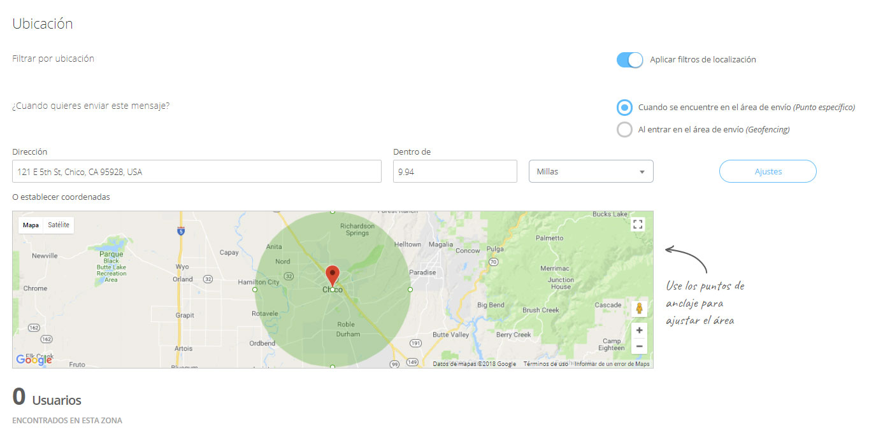Viewport: 883px width, 443px height.
Task: Click the Route 191 highway shield
Action: 415,343
